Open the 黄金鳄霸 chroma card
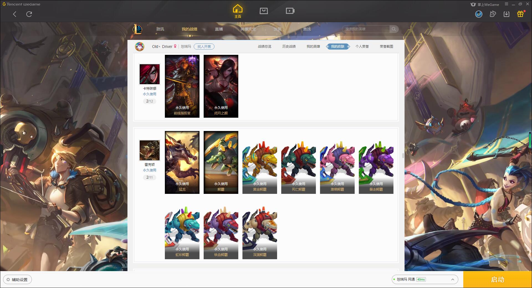532x288 pixels. tap(260, 167)
